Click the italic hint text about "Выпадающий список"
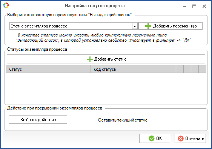This screenshot has width=212, height=149. [x=104, y=38]
